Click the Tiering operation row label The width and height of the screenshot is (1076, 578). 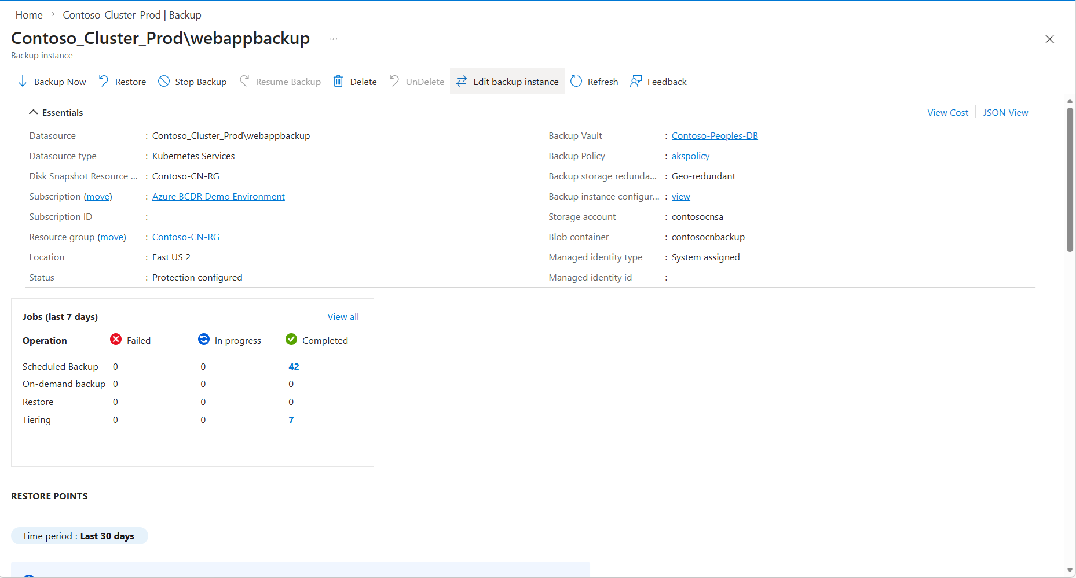point(36,420)
